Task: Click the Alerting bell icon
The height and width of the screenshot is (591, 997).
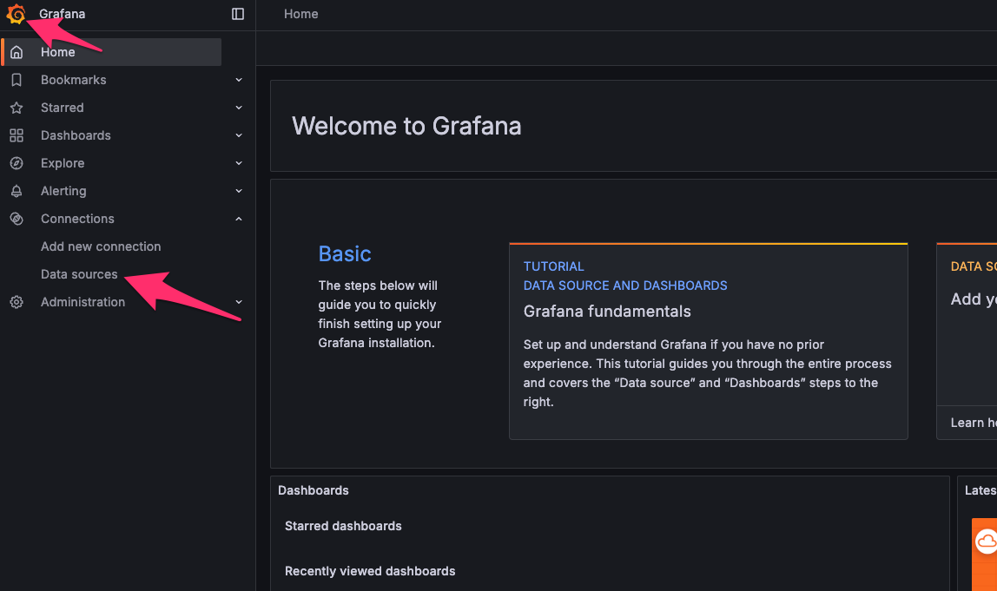Action: tap(16, 190)
